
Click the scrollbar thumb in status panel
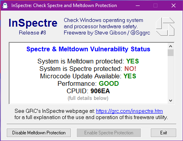(x=170, y=52)
